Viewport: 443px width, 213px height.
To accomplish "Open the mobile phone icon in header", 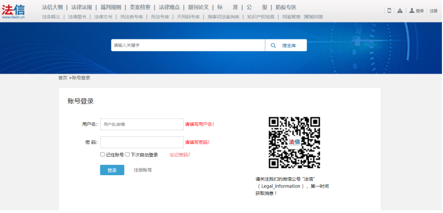I will (x=389, y=11).
